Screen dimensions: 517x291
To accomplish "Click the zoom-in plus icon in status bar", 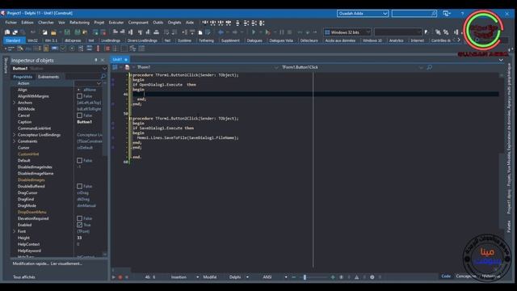I will point(333,277).
